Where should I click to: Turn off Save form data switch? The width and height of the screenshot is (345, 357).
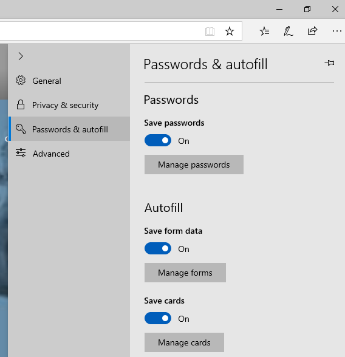(x=158, y=248)
